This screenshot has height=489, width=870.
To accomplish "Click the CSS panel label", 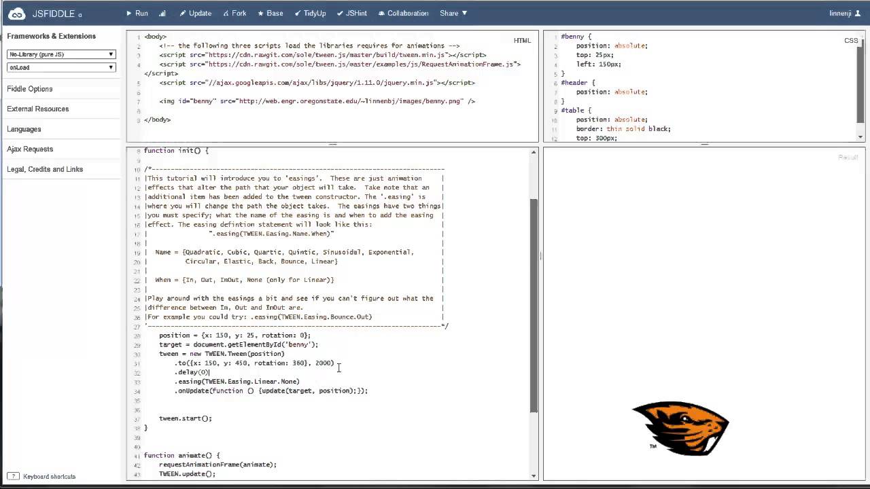I will [851, 41].
